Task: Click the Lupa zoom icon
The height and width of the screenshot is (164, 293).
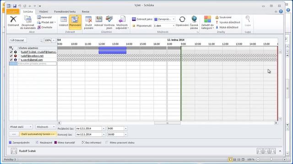Action: pyautogui.click(x=248, y=19)
